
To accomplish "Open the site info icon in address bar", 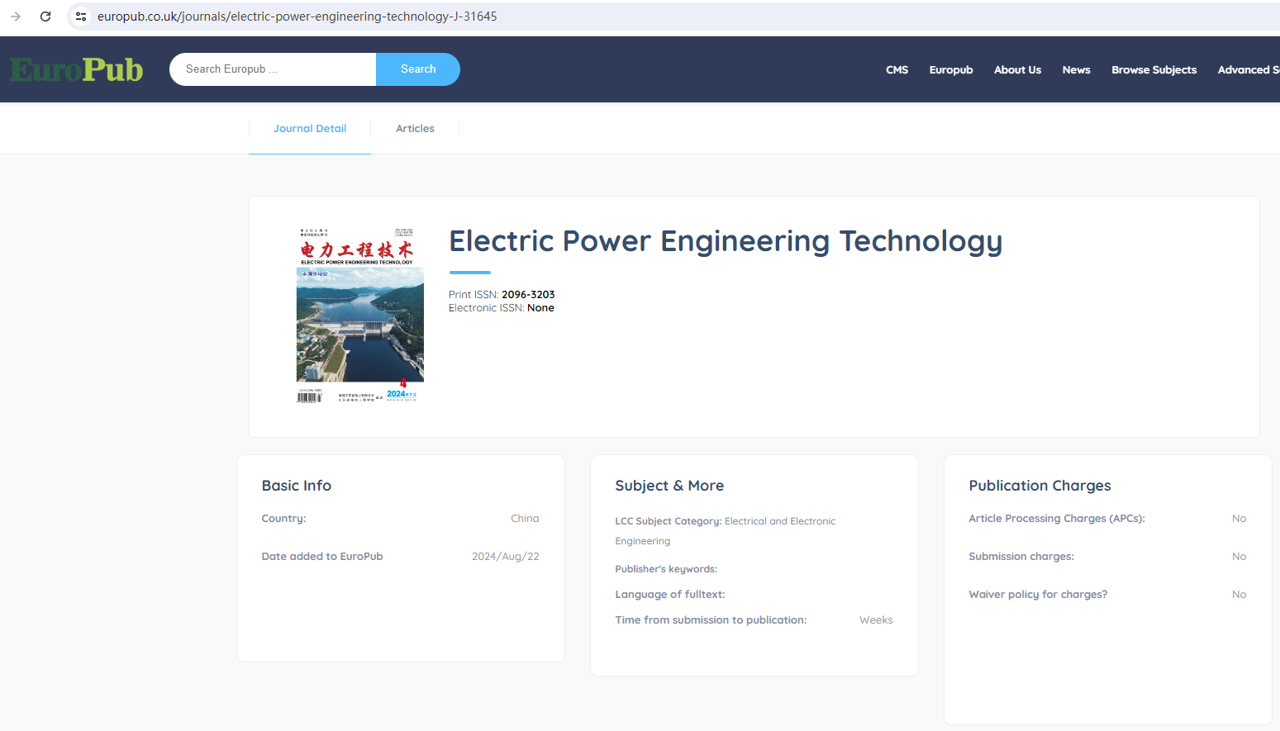I will (81, 17).
